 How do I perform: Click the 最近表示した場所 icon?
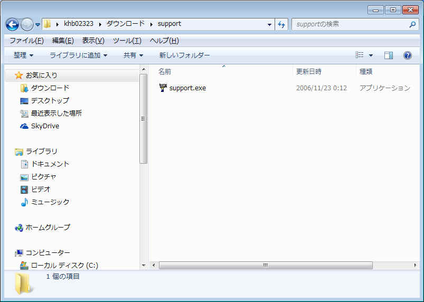click(24, 114)
